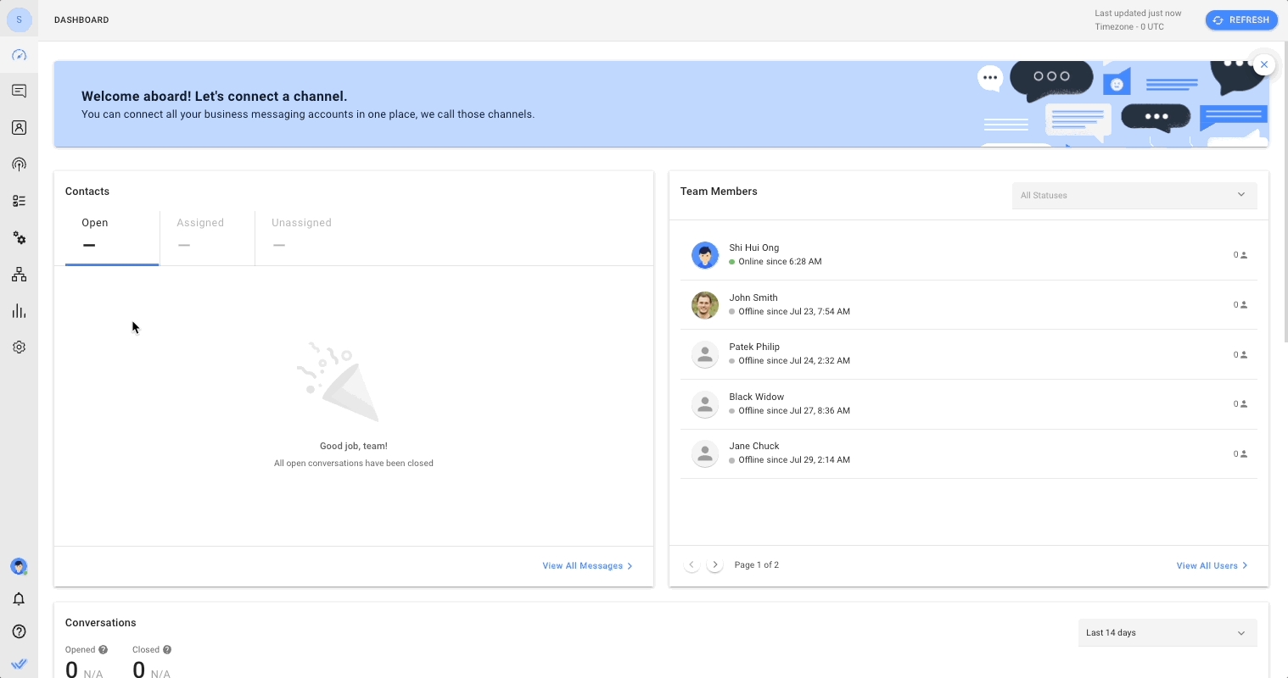This screenshot has height=678, width=1288.
Task: Open the Settings gear icon in sidebar
Action: click(19, 347)
